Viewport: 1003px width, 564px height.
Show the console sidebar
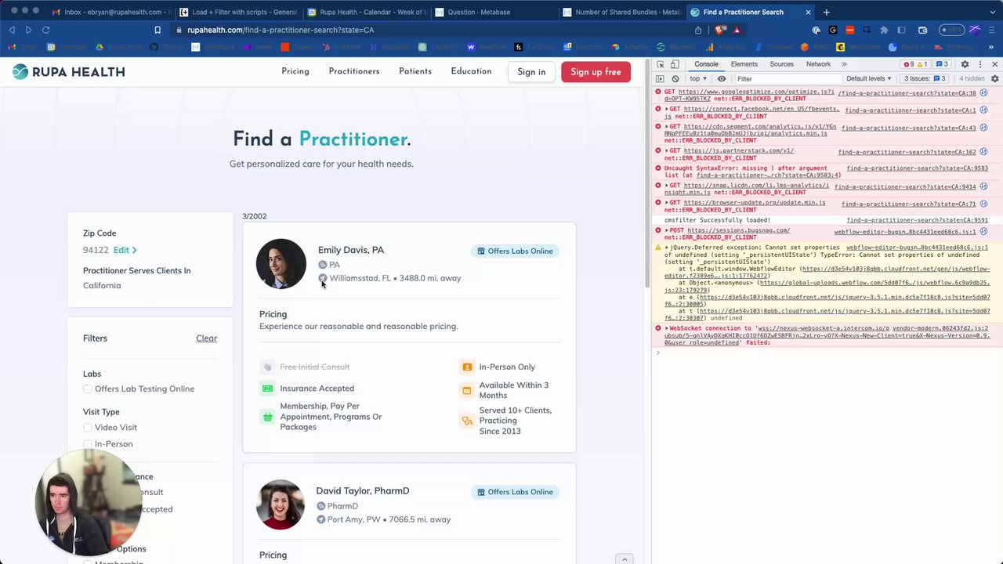(x=660, y=78)
